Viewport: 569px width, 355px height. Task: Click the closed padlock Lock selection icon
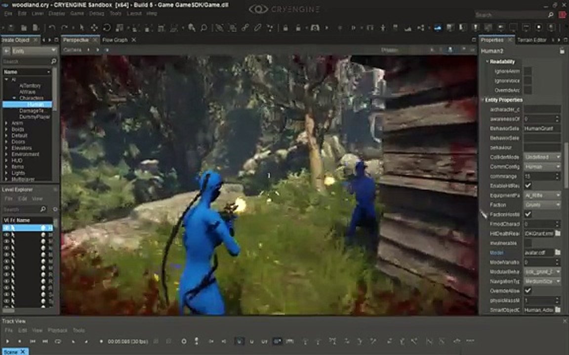click(285, 28)
